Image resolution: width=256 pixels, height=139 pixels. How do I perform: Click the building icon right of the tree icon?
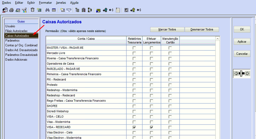tap(84, 10)
